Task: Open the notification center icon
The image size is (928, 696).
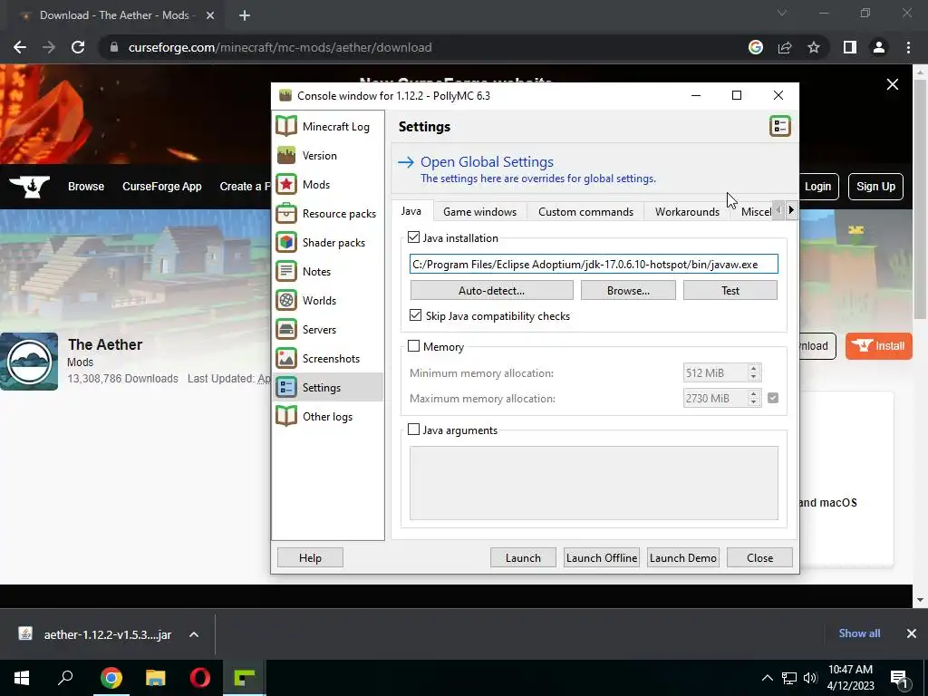Action: click(899, 678)
